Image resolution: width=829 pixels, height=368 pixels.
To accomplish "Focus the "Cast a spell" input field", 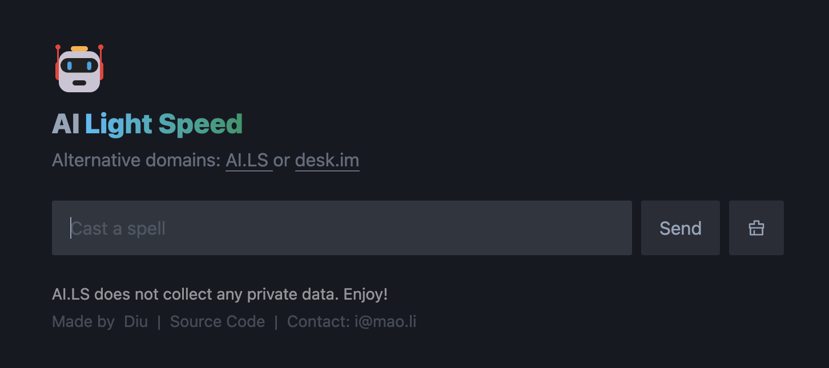I will click(341, 228).
